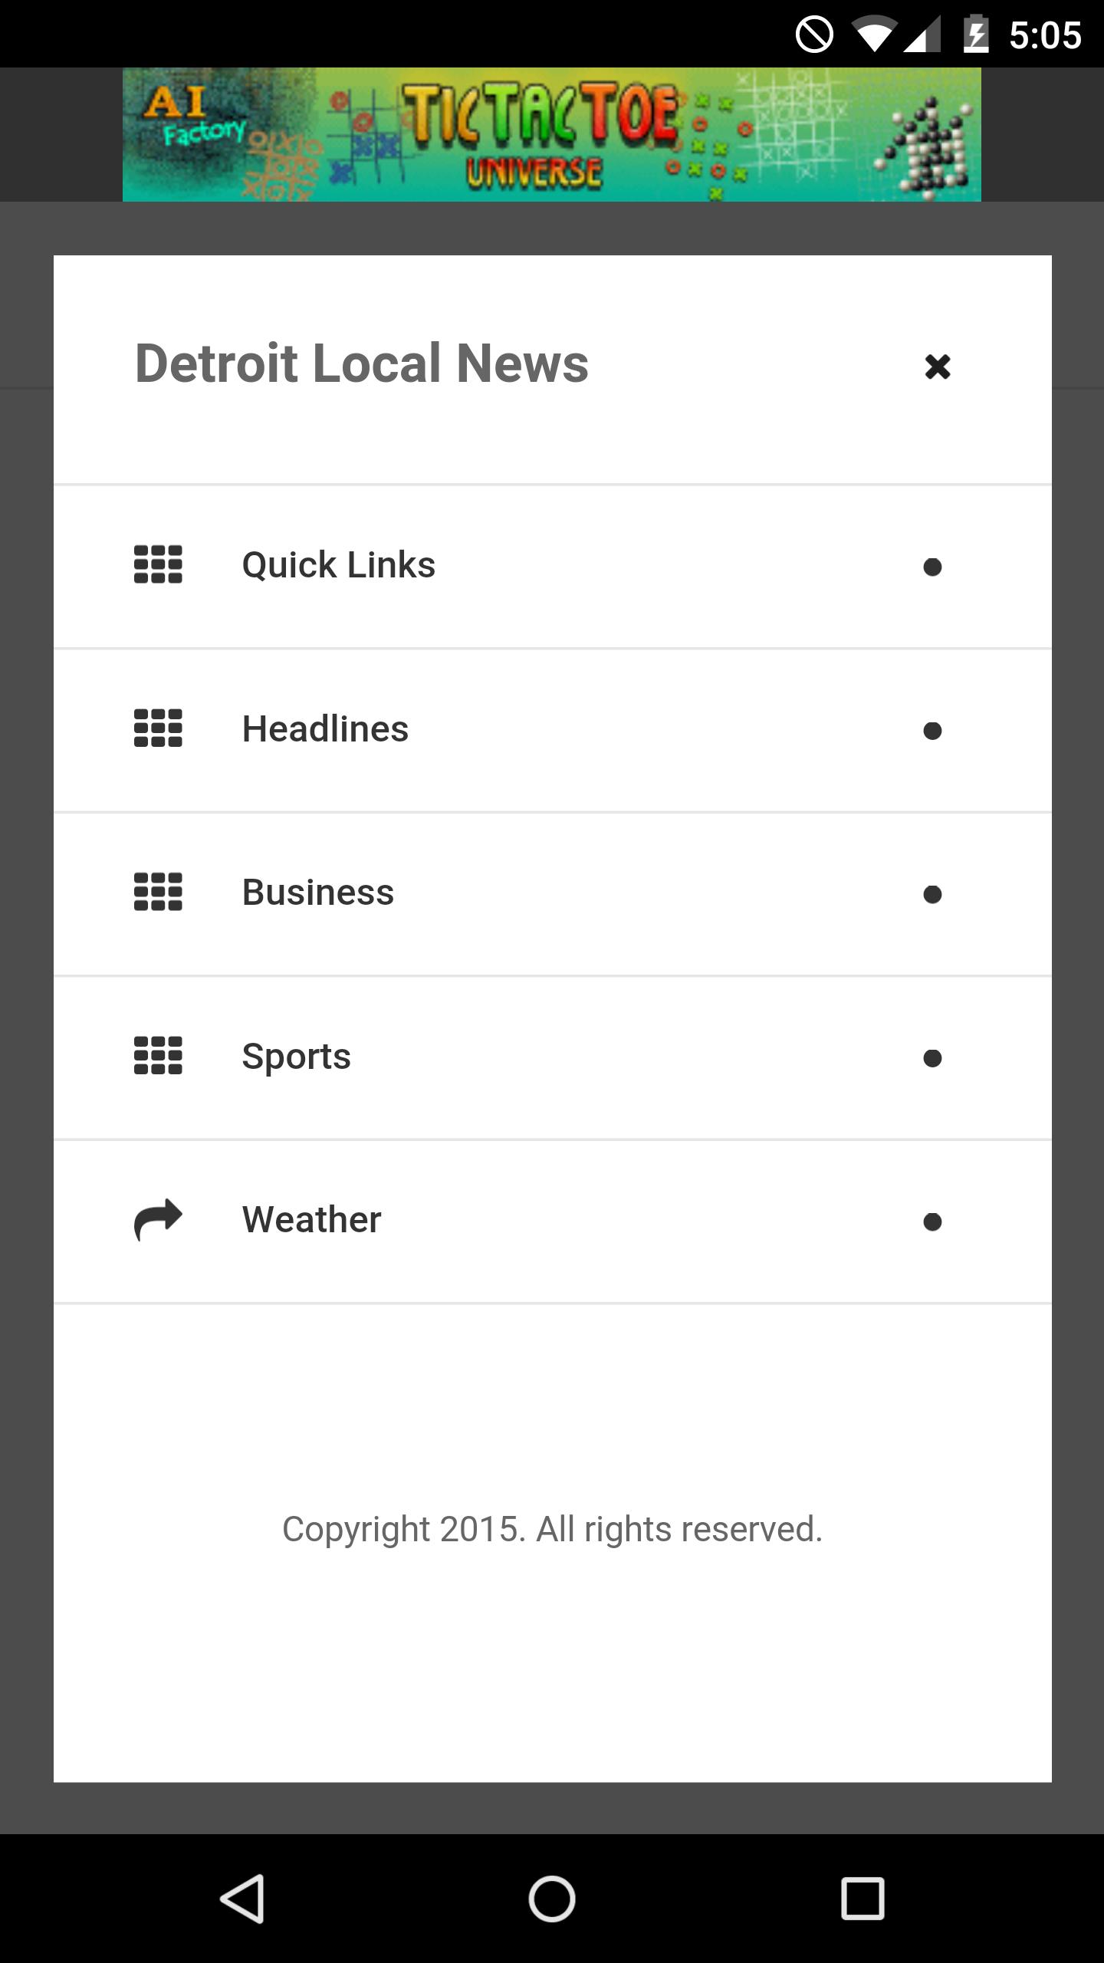Open the TicTacToe Universe ad banner
Viewport: 1104px width, 1963px height.
click(552, 135)
